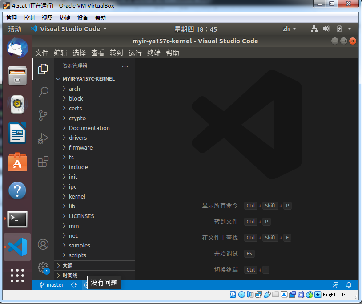The width and height of the screenshot is (362, 304).
Task: Expand the certs folder
Action: pyautogui.click(x=95, y=108)
